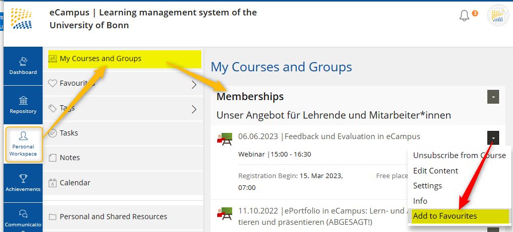This screenshot has width=513, height=232.
Task: Select Personal Workspace in sidebar
Action: (23, 144)
